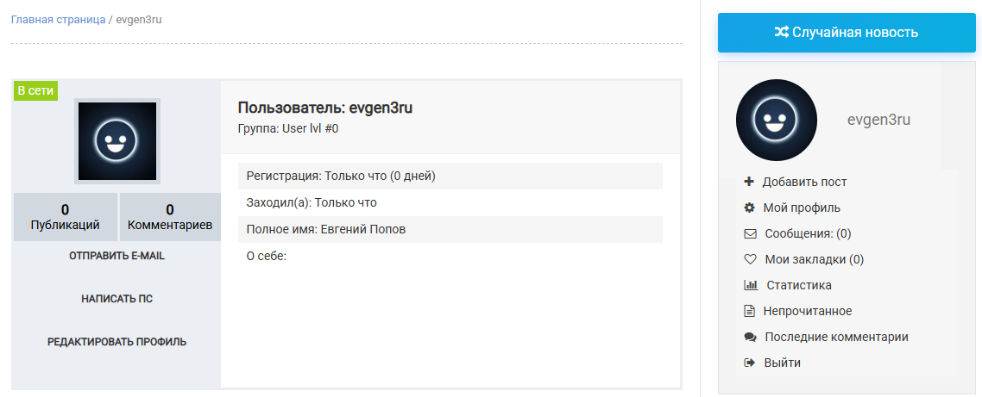Open the Главная страница breadcrumb link

(x=58, y=19)
